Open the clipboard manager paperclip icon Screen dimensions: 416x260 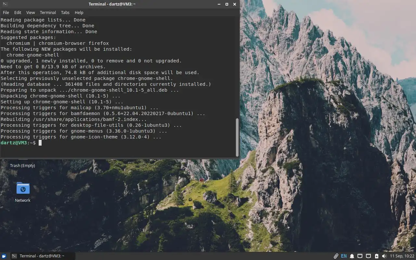[x=336, y=256]
